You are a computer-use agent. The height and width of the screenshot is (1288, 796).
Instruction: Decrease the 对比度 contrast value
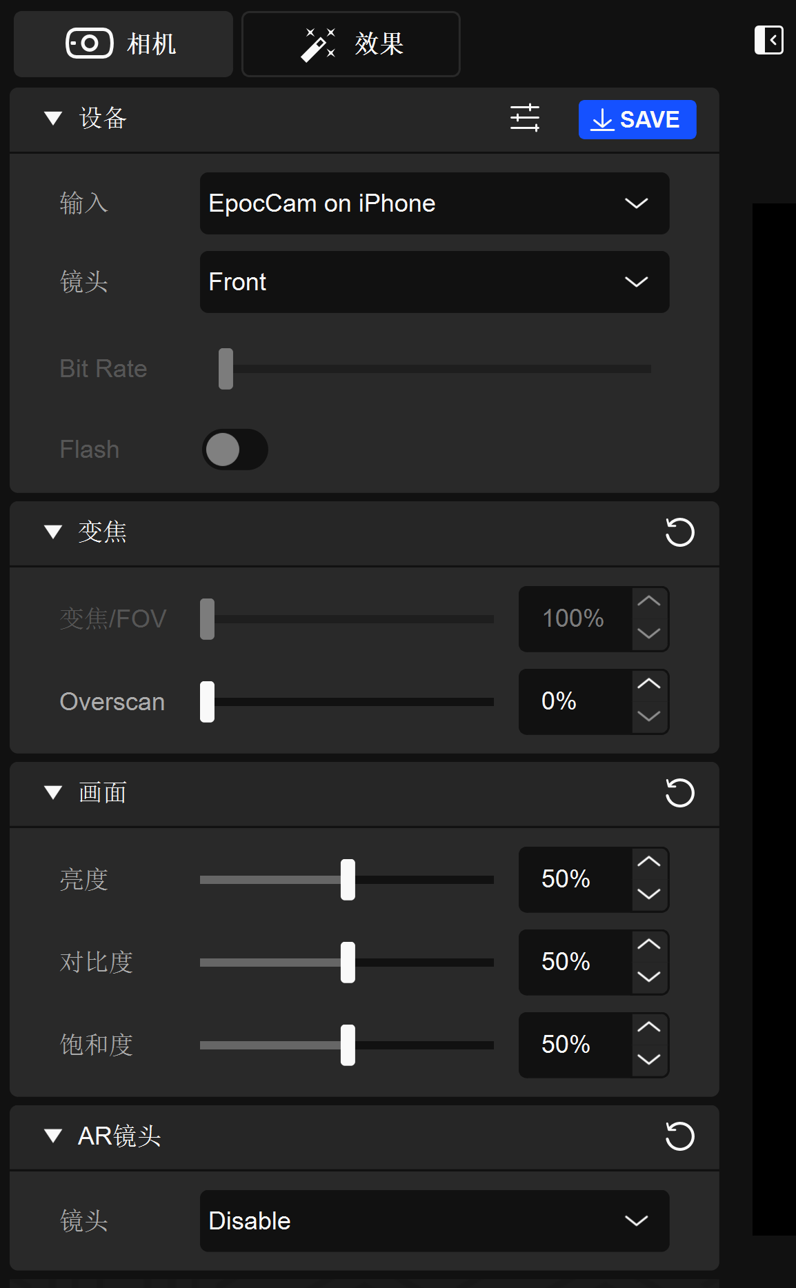(649, 978)
